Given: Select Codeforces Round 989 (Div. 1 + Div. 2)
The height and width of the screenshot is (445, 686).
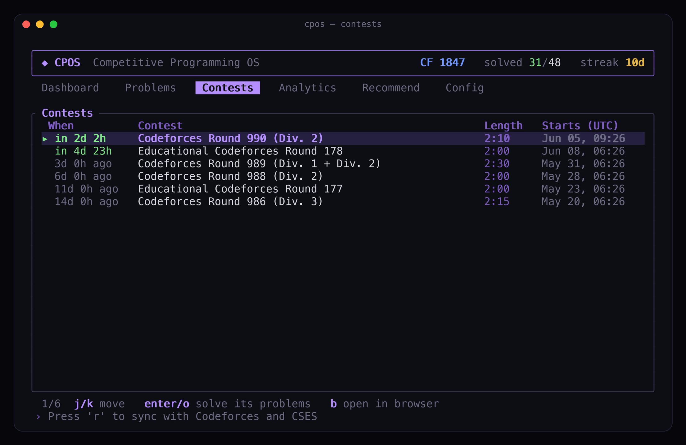Looking at the screenshot, I should [343, 164].
